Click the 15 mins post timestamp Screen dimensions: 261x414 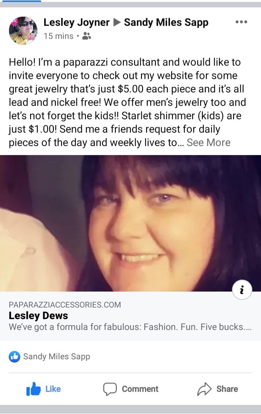click(x=58, y=36)
